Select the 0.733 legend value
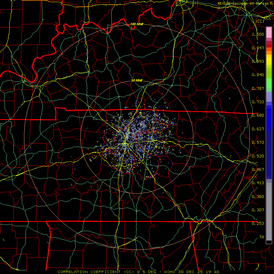The width and height of the screenshot is (274, 274). (x=258, y=102)
